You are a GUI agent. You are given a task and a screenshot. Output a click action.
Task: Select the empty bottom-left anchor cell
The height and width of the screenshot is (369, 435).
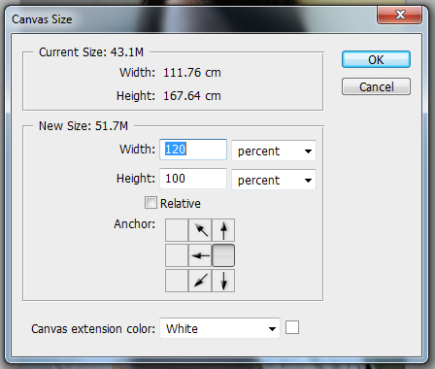point(177,281)
